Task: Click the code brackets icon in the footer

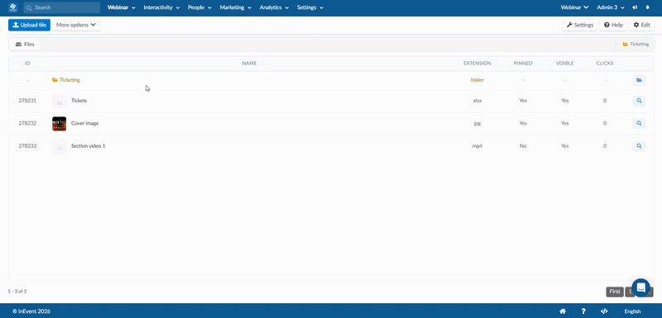Action: pos(604,311)
